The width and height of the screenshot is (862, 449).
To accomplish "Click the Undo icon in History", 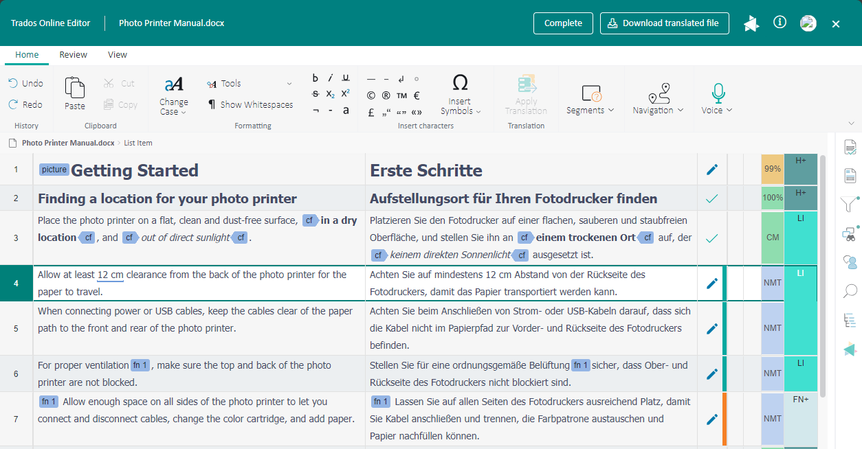I will pos(13,83).
